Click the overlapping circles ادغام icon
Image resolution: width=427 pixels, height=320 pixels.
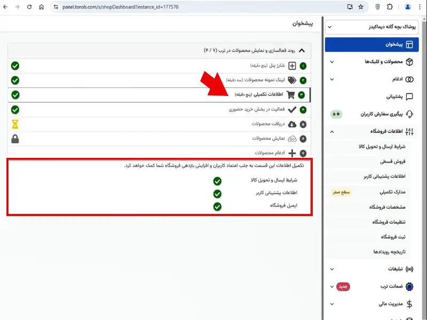coord(409,79)
